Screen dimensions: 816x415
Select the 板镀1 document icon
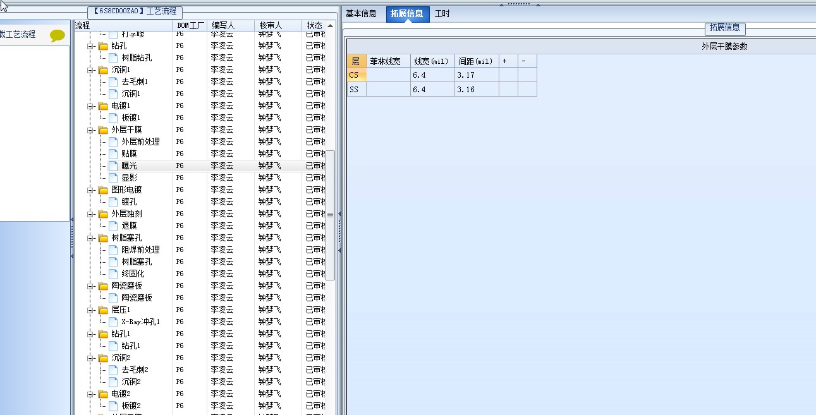pyautogui.click(x=113, y=118)
